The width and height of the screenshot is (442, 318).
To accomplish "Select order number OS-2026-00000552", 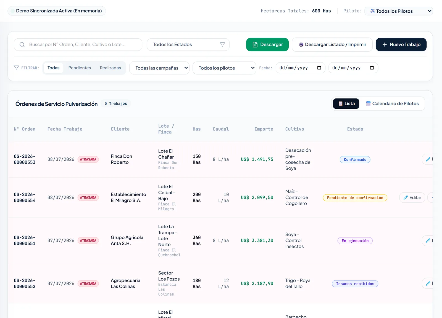I will point(25,284).
